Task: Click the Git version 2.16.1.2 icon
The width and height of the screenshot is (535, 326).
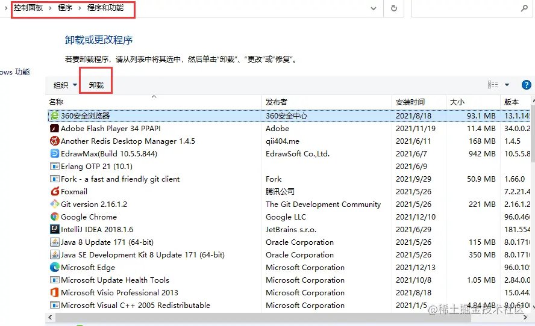Action: [55, 204]
